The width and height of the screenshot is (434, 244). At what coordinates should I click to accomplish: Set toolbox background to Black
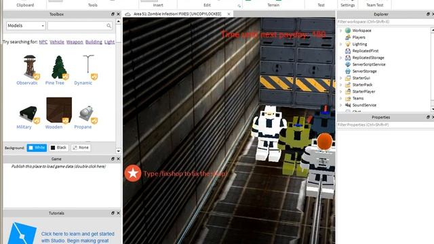(x=59, y=148)
